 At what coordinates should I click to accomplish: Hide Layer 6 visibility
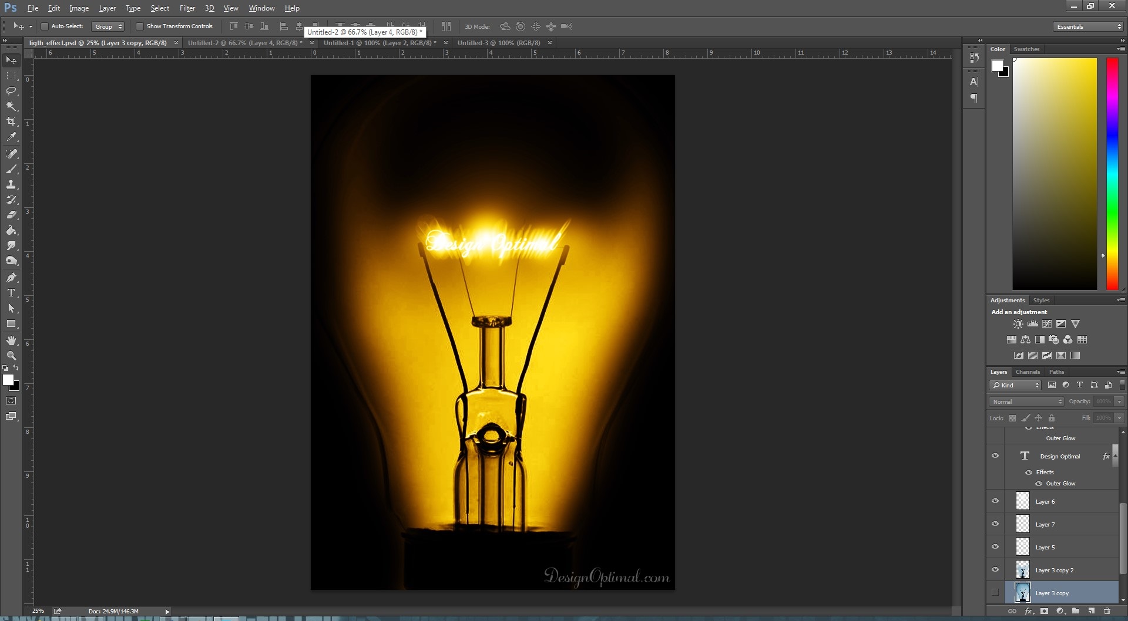[995, 501]
